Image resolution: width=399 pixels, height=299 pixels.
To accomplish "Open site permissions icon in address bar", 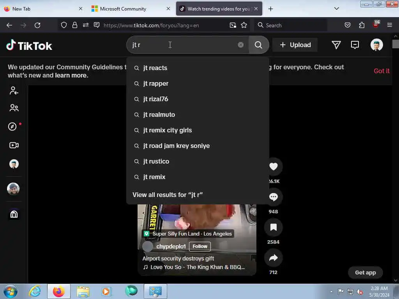I will [x=85, y=25].
